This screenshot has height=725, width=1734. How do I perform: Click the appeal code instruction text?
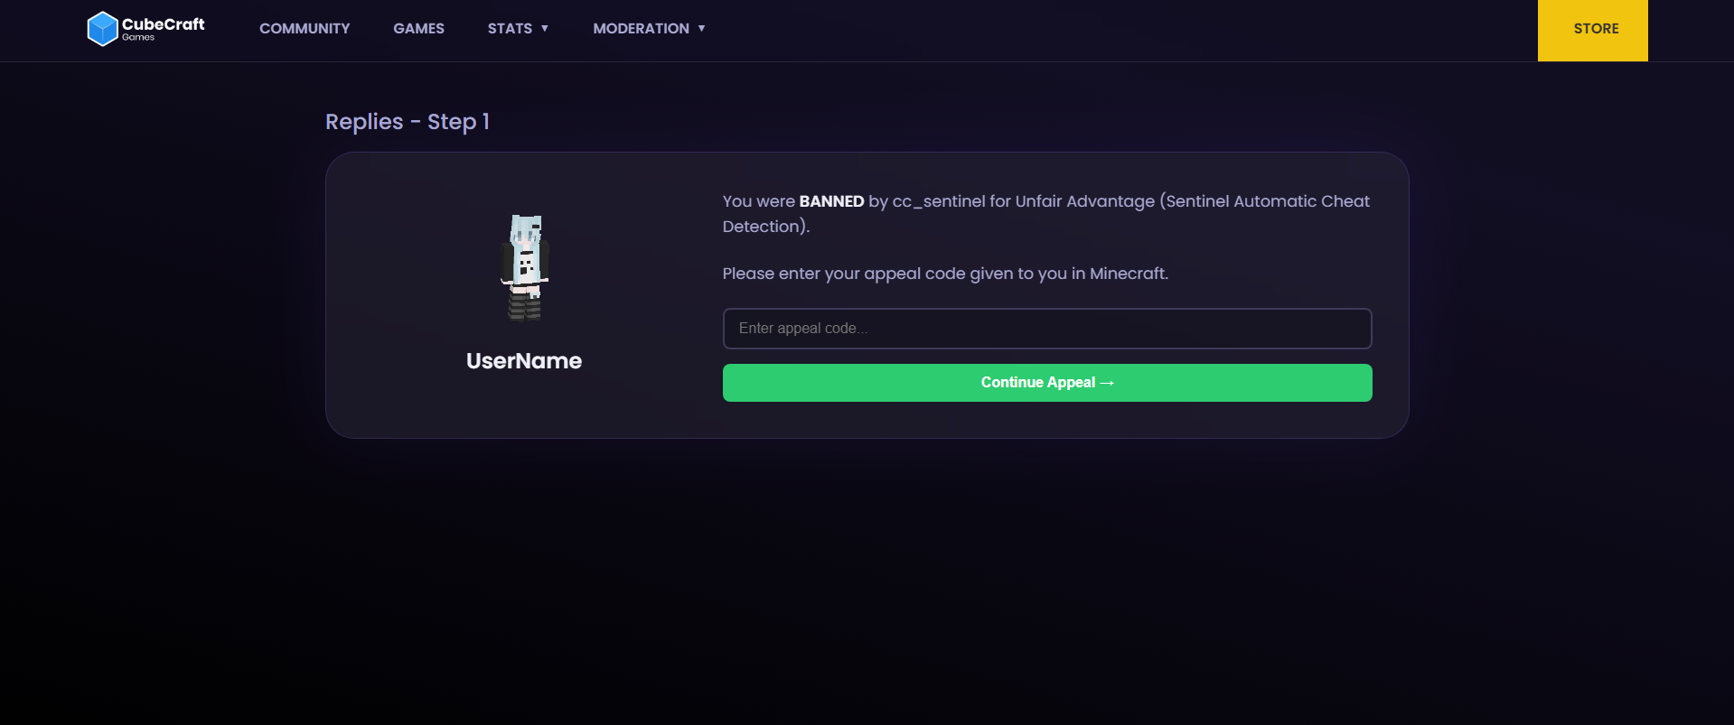click(945, 274)
